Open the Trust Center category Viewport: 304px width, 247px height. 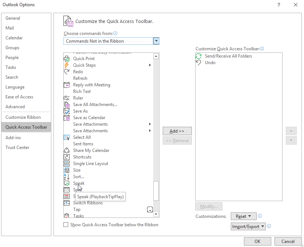(x=17, y=148)
